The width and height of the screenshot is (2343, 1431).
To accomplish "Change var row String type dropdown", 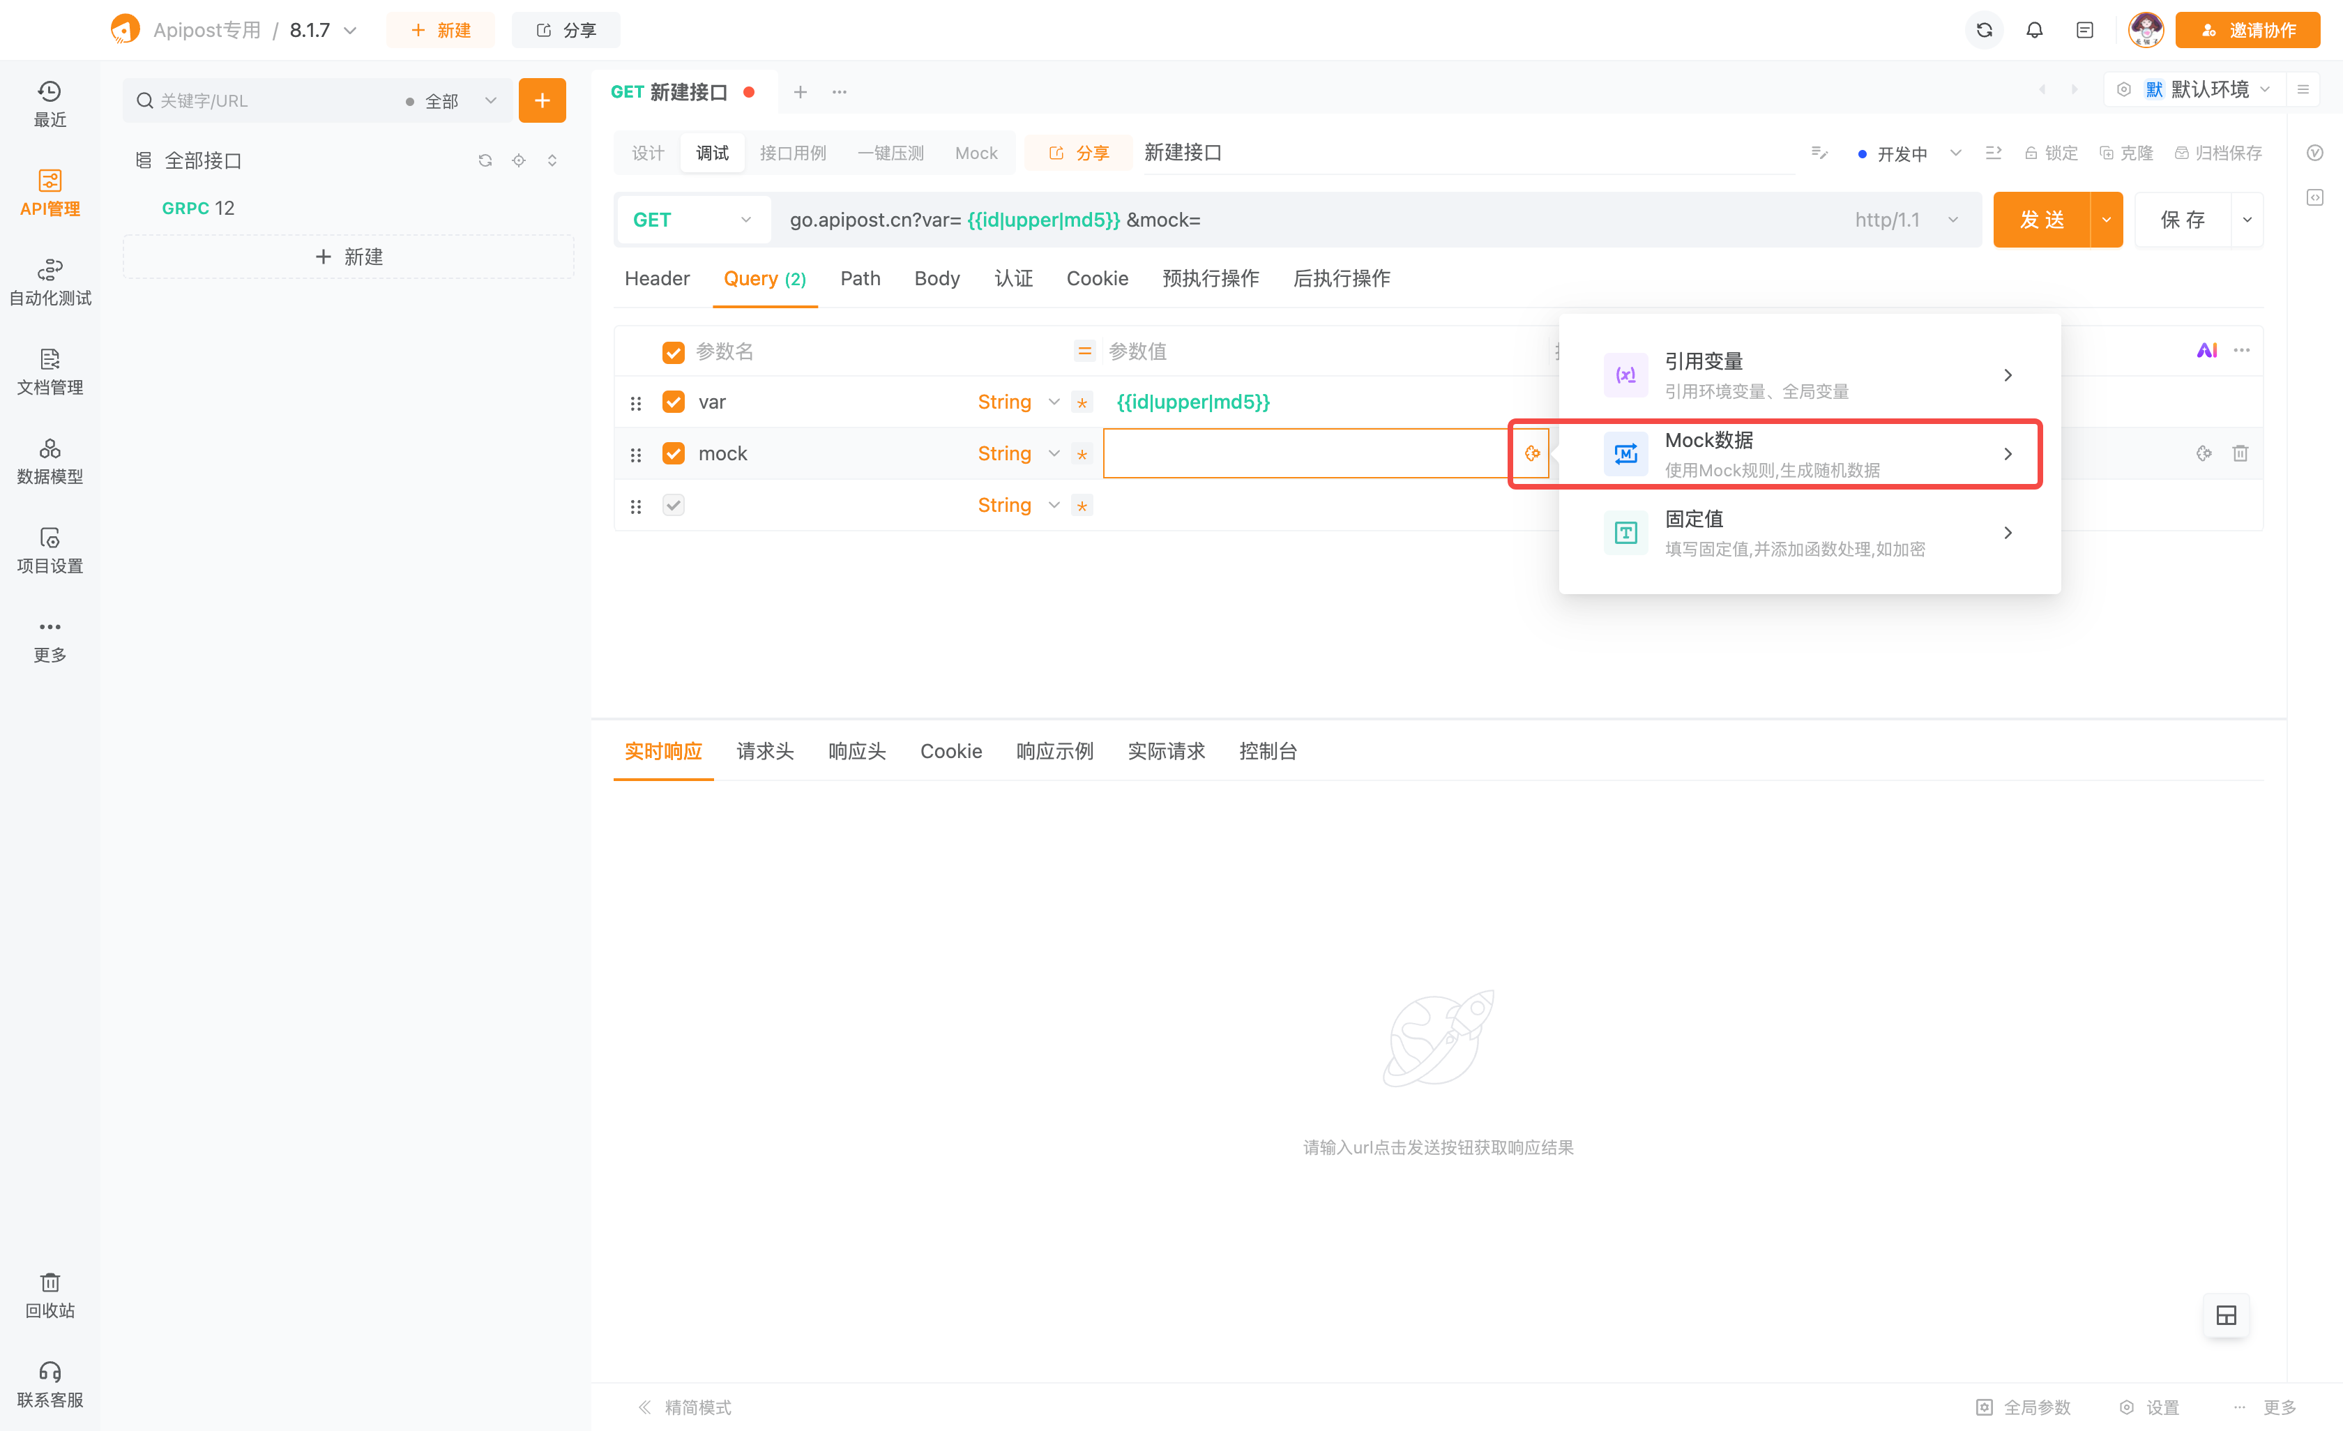I will pos(1017,402).
